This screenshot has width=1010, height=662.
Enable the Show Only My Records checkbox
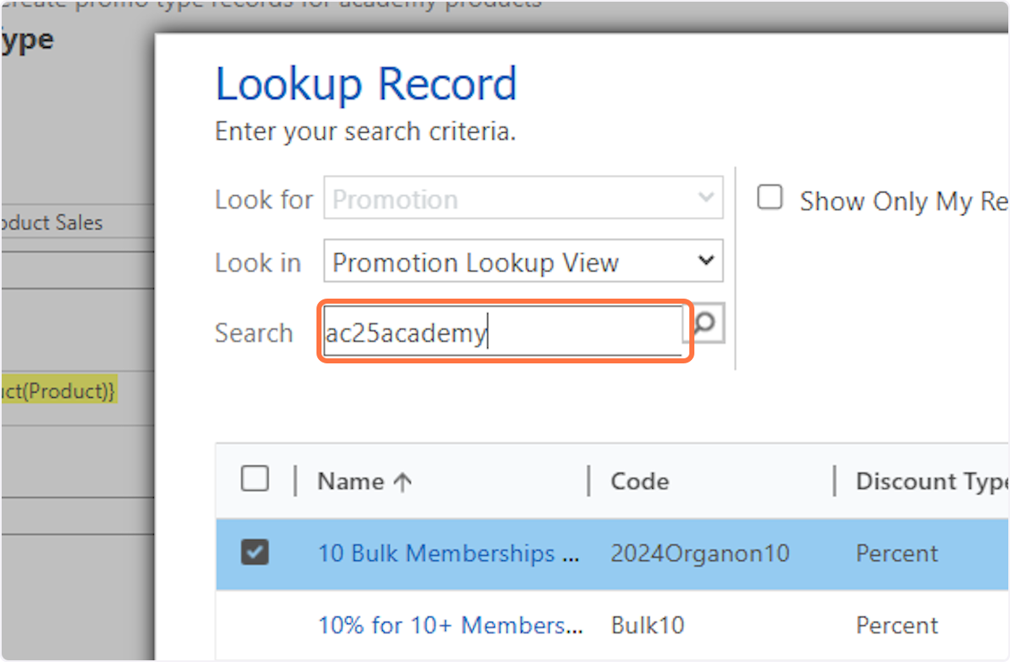coord(770,199)
